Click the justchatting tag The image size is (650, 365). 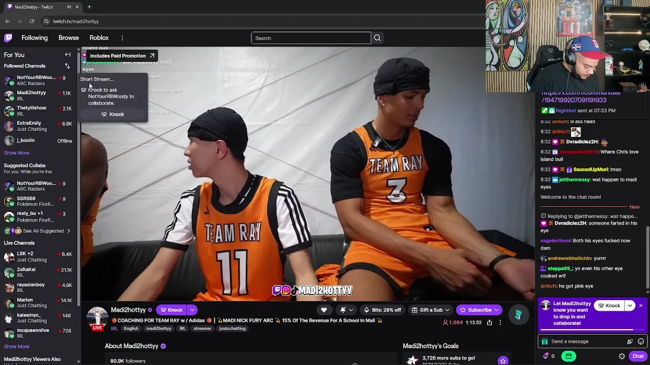click(232, 328)
